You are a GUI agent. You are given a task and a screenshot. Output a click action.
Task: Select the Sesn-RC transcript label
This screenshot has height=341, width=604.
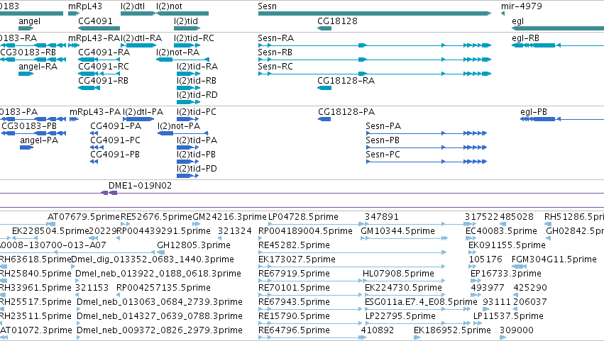pos(275,67)
